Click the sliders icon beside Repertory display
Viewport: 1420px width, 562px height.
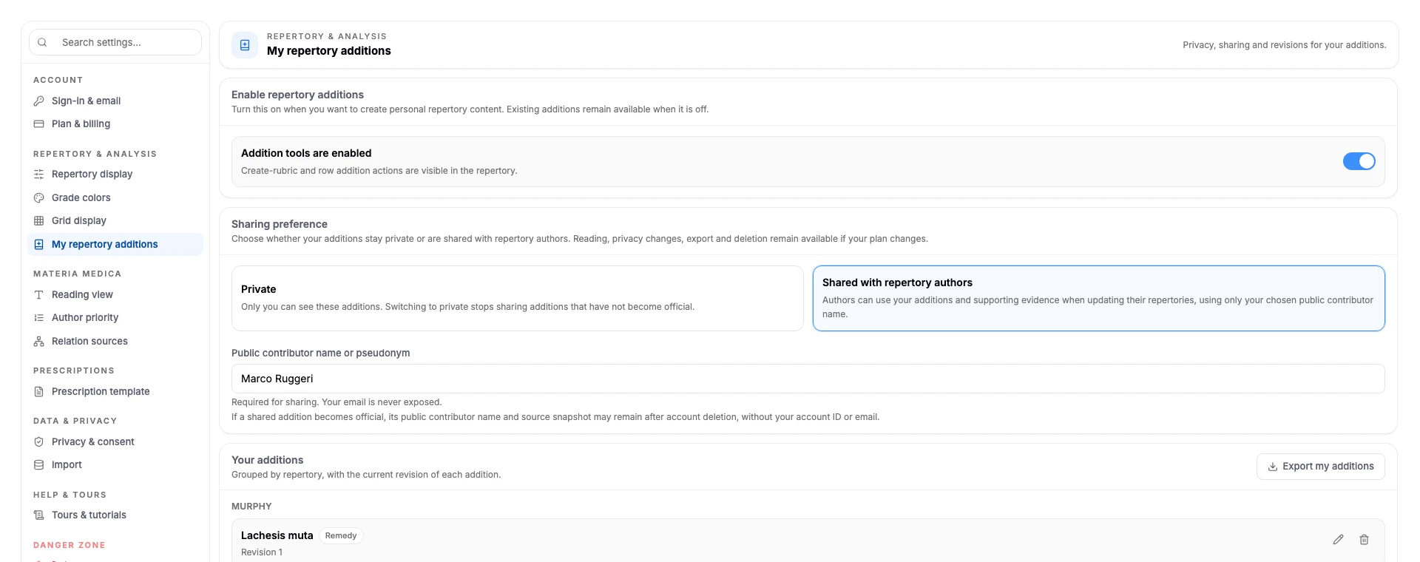39,174
